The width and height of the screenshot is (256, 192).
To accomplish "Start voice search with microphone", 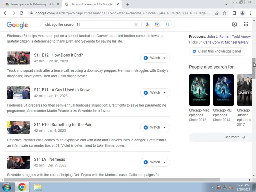I will (147, 24).
